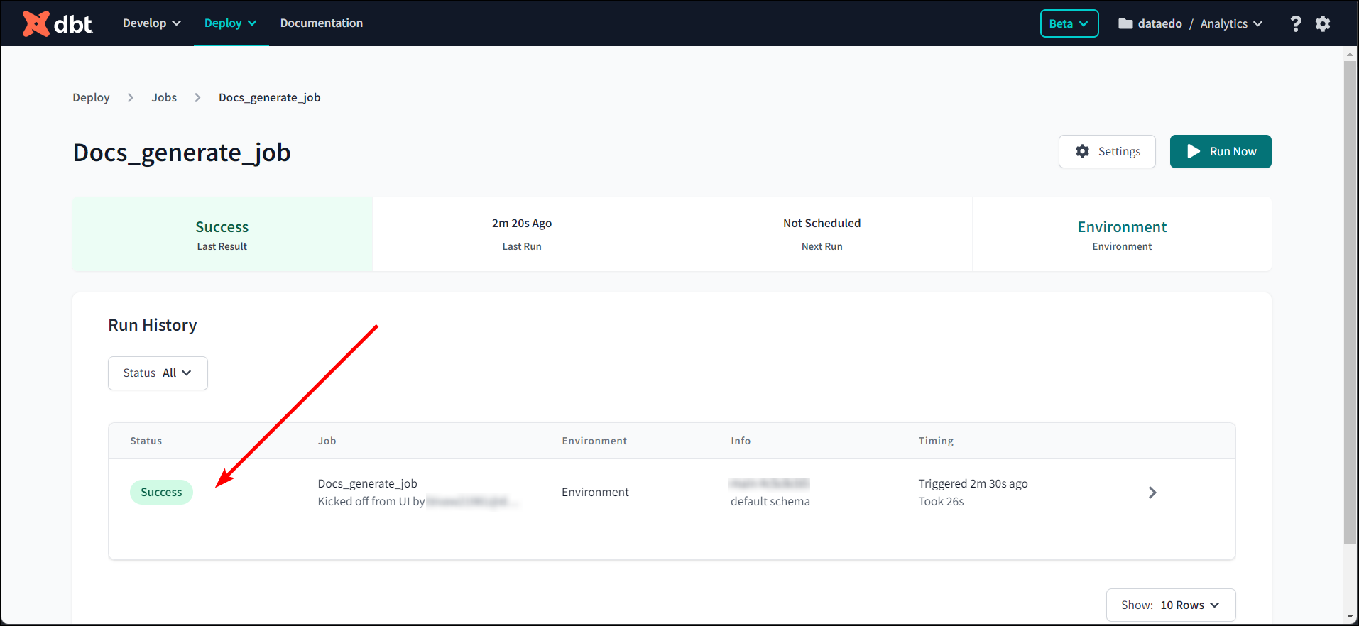The height and width of the screenshot is (626, 1359).
Task: Open the Status All filter dropdown
Action: point(158,373)
